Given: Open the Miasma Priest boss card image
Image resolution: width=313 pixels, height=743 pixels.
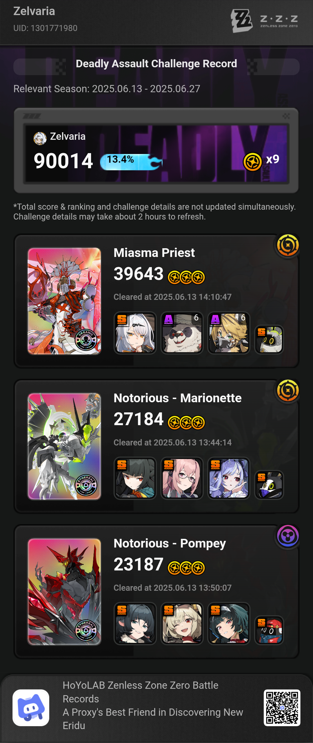Looking at the screenshot, I should click(64, 301).
